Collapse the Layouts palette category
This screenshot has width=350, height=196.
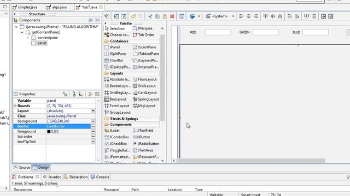pos(132,73)
